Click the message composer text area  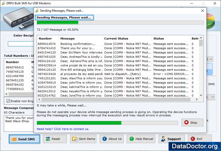[19, 123]
